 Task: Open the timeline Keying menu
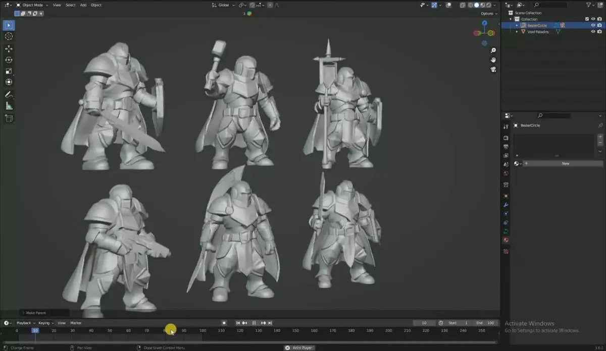point(45,323)
